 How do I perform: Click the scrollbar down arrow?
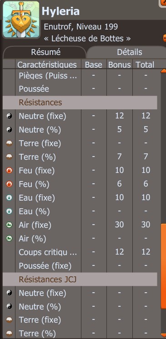163,334
